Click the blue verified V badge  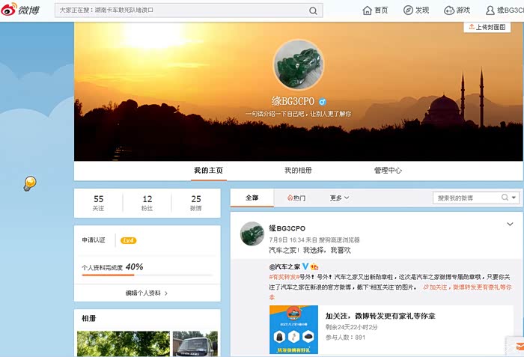[305, 266]
